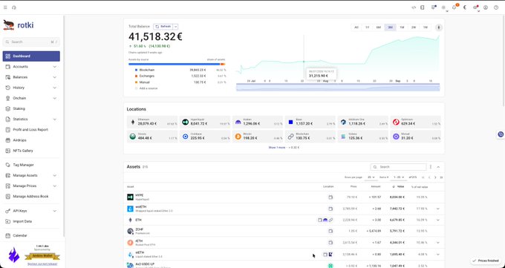The width and height of the screenshot is (505, 268).
Task: Go to next page of assets
Action: coord(435,177)
